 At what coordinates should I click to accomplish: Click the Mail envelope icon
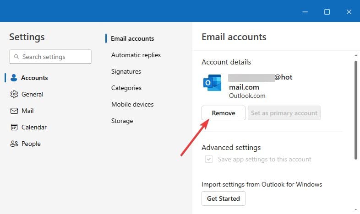click(x=14, y=111)
